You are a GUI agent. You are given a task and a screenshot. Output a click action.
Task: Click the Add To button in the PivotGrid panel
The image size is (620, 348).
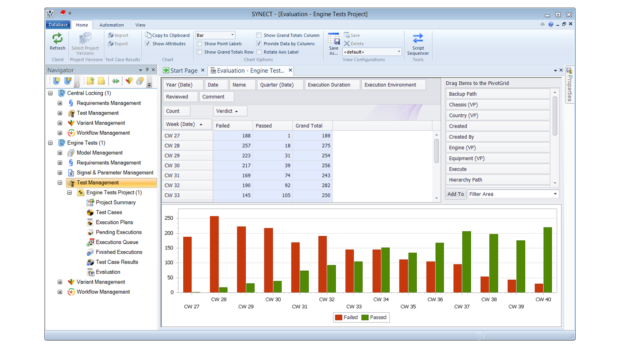456,193
